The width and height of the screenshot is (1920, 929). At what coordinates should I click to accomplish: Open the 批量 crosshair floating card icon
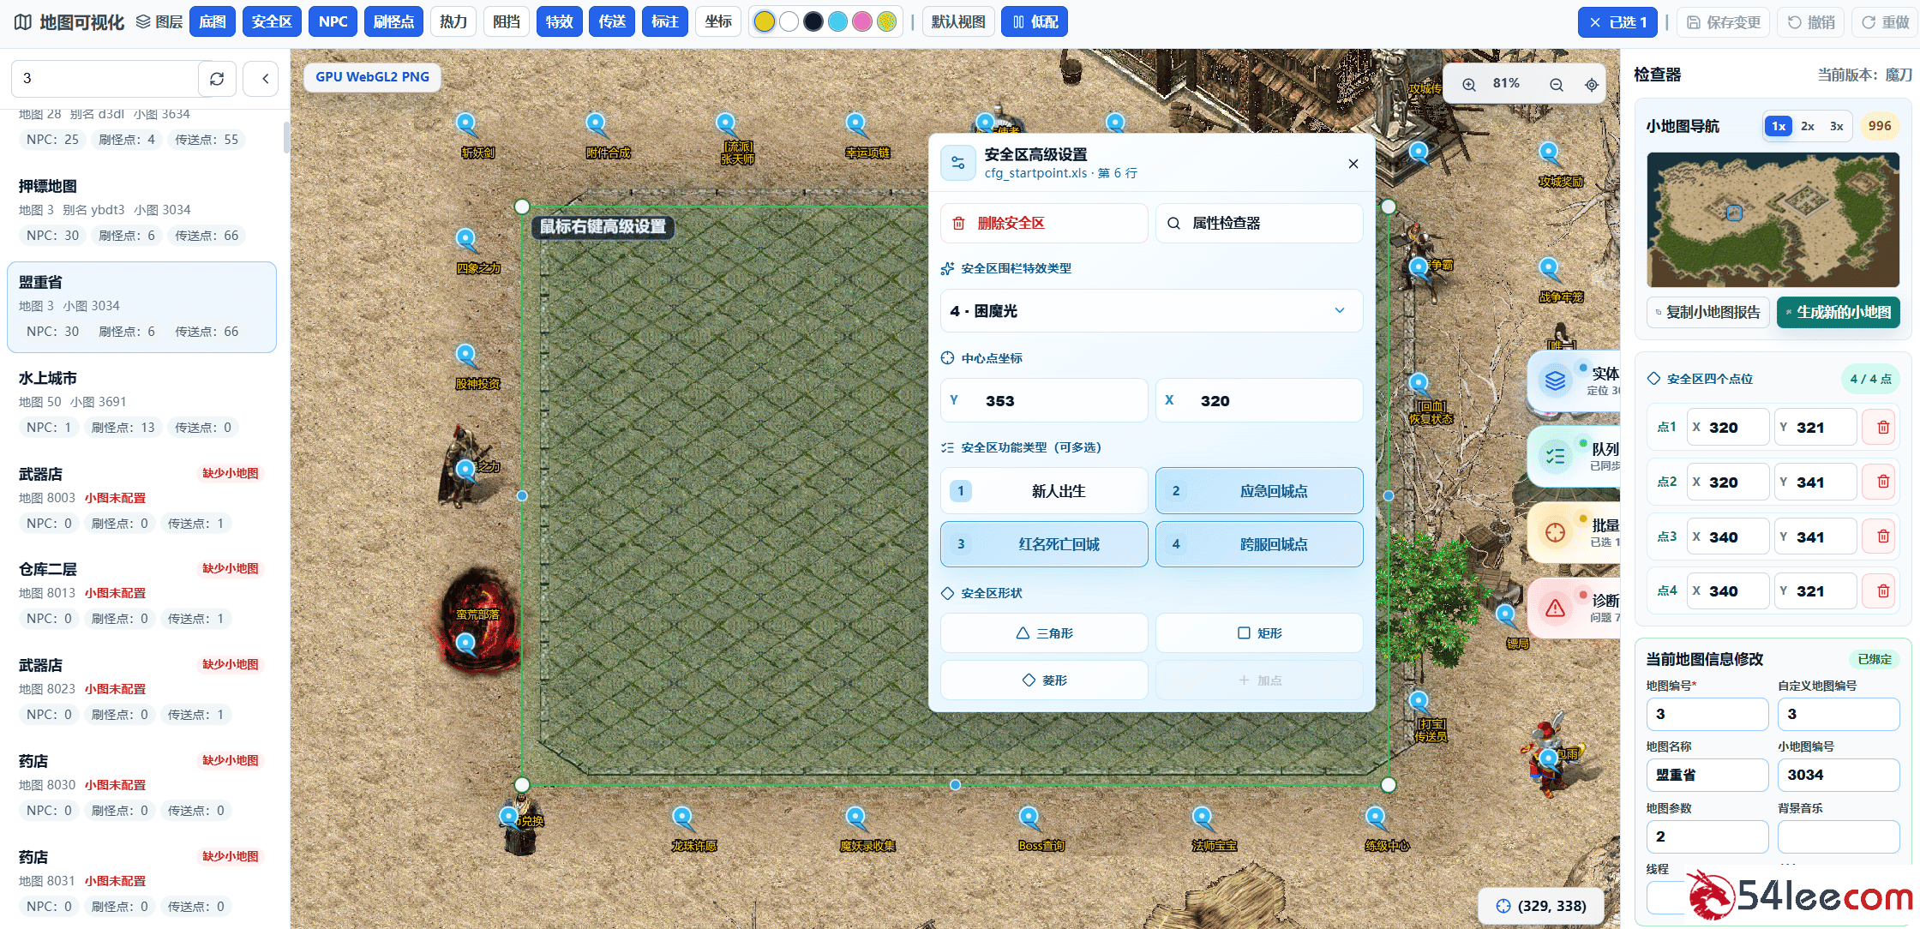point(1556,533)
